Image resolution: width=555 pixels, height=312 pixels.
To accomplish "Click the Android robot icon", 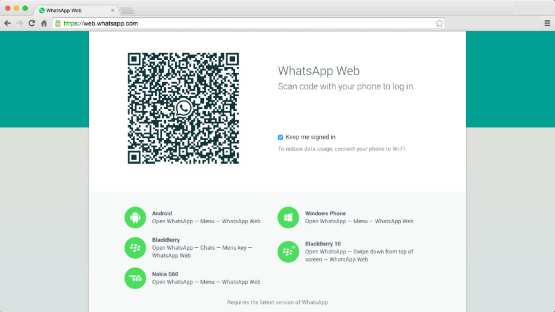I will [135, 217].
